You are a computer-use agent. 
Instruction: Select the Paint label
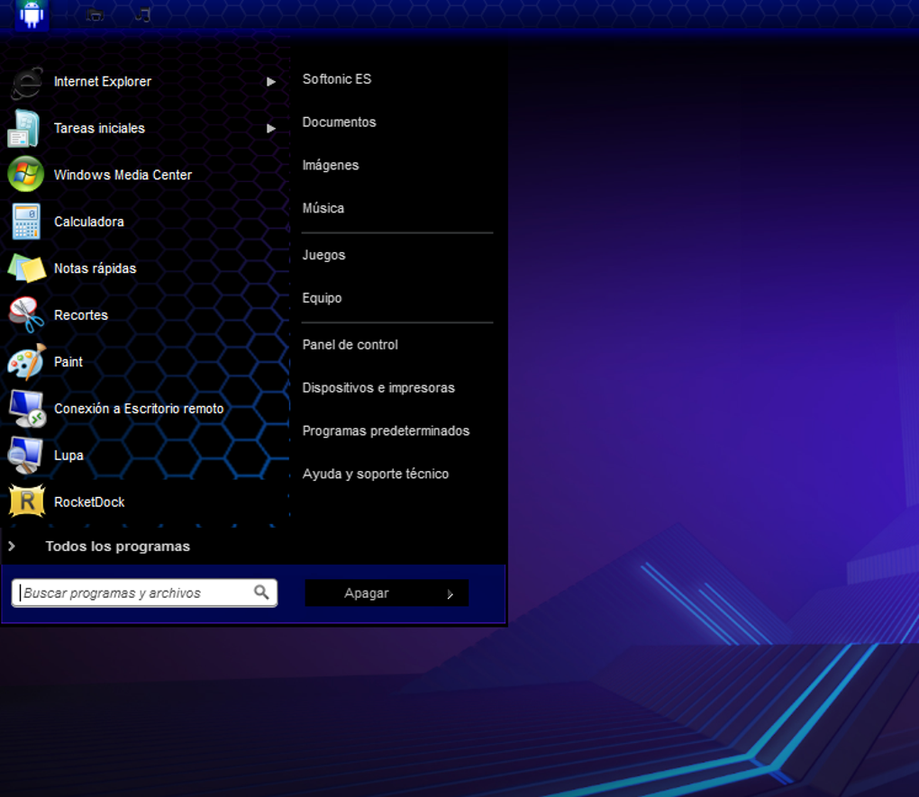click(68, 362)
